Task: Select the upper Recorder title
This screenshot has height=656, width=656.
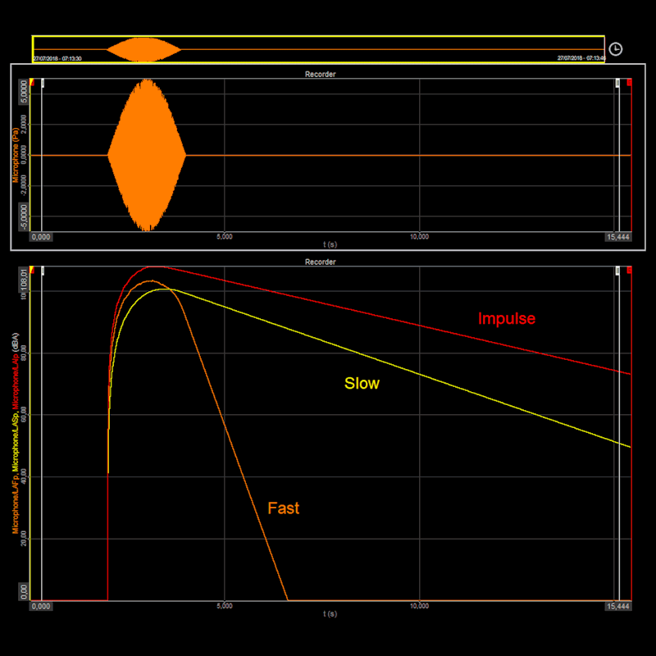Action: click(x=320, y=74)
